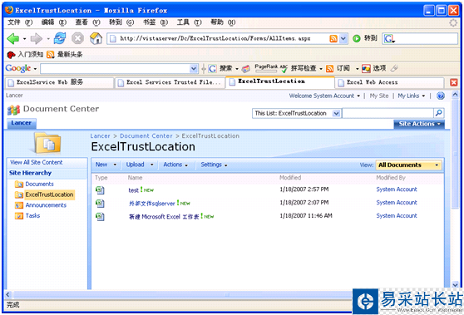Go to the Home page icon
The width and height of the screenshot is (464, 315).
coord(96,38)
